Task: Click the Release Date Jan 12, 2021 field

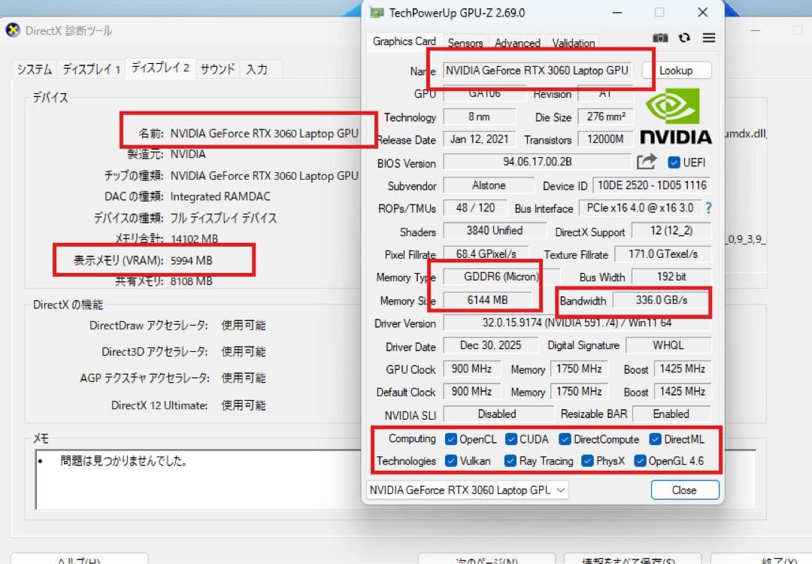Action: (479, 139)
